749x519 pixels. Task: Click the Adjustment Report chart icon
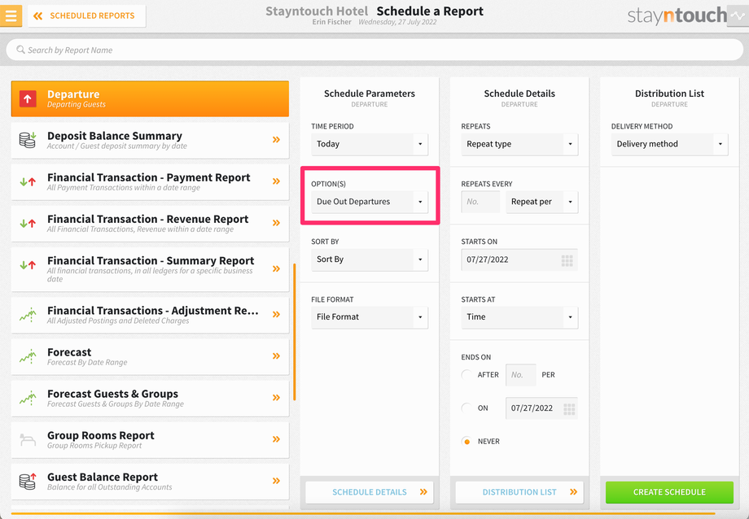28,315
